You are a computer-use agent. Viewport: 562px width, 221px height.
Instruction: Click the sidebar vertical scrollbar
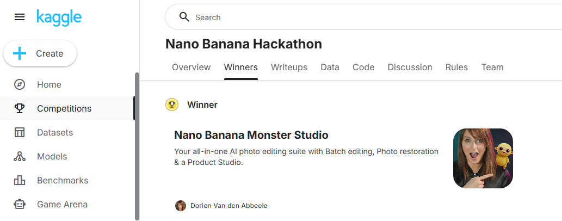pos(137,146)
